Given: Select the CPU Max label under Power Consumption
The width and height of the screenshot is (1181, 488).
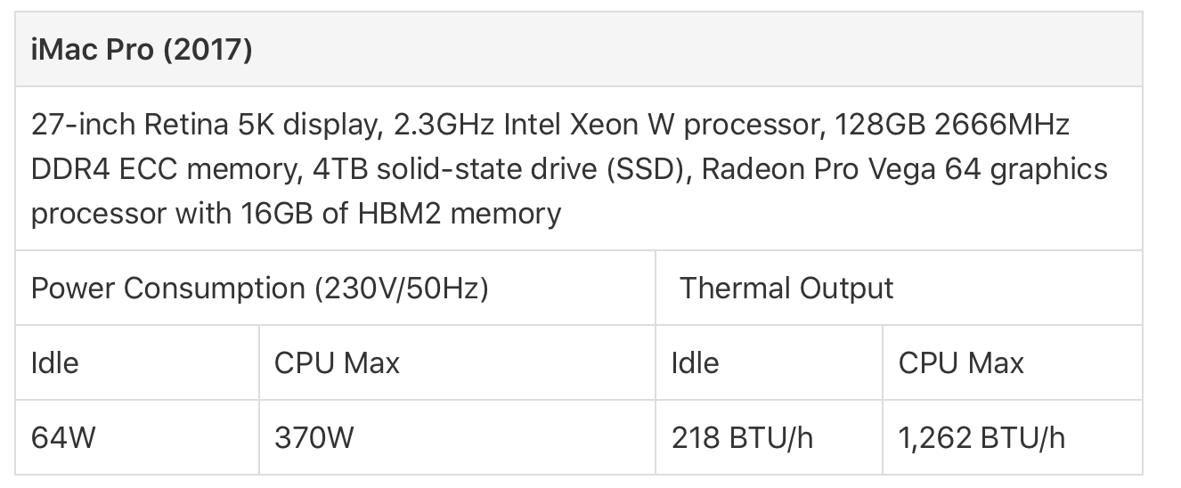Looking at the screenshot, I should pos(338,363).
